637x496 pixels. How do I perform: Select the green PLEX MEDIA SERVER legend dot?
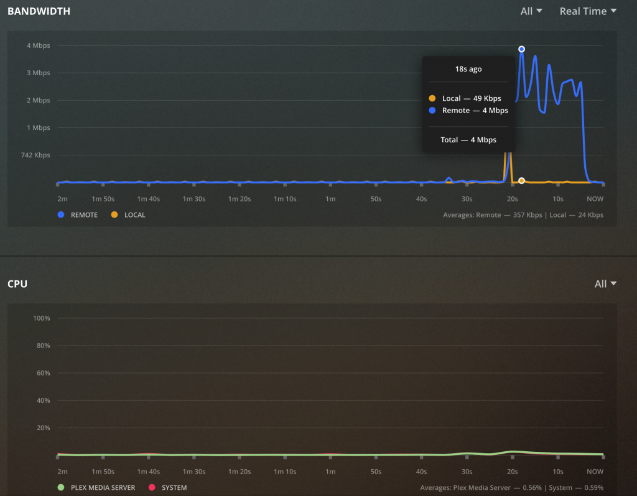pyautogui.click(x=60, y=487)
